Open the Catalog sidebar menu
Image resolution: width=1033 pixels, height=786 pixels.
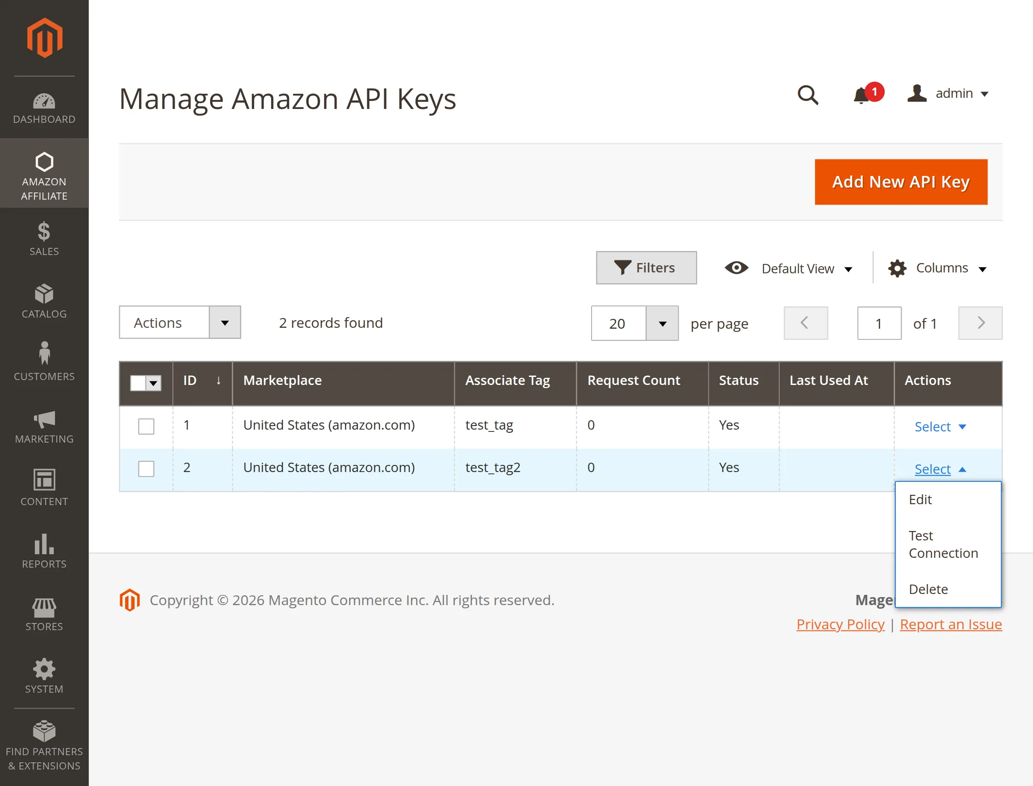pos(44,301)
